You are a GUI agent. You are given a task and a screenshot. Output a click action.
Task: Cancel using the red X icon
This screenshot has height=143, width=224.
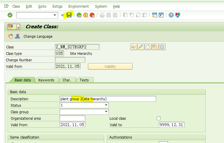[92, 15]
